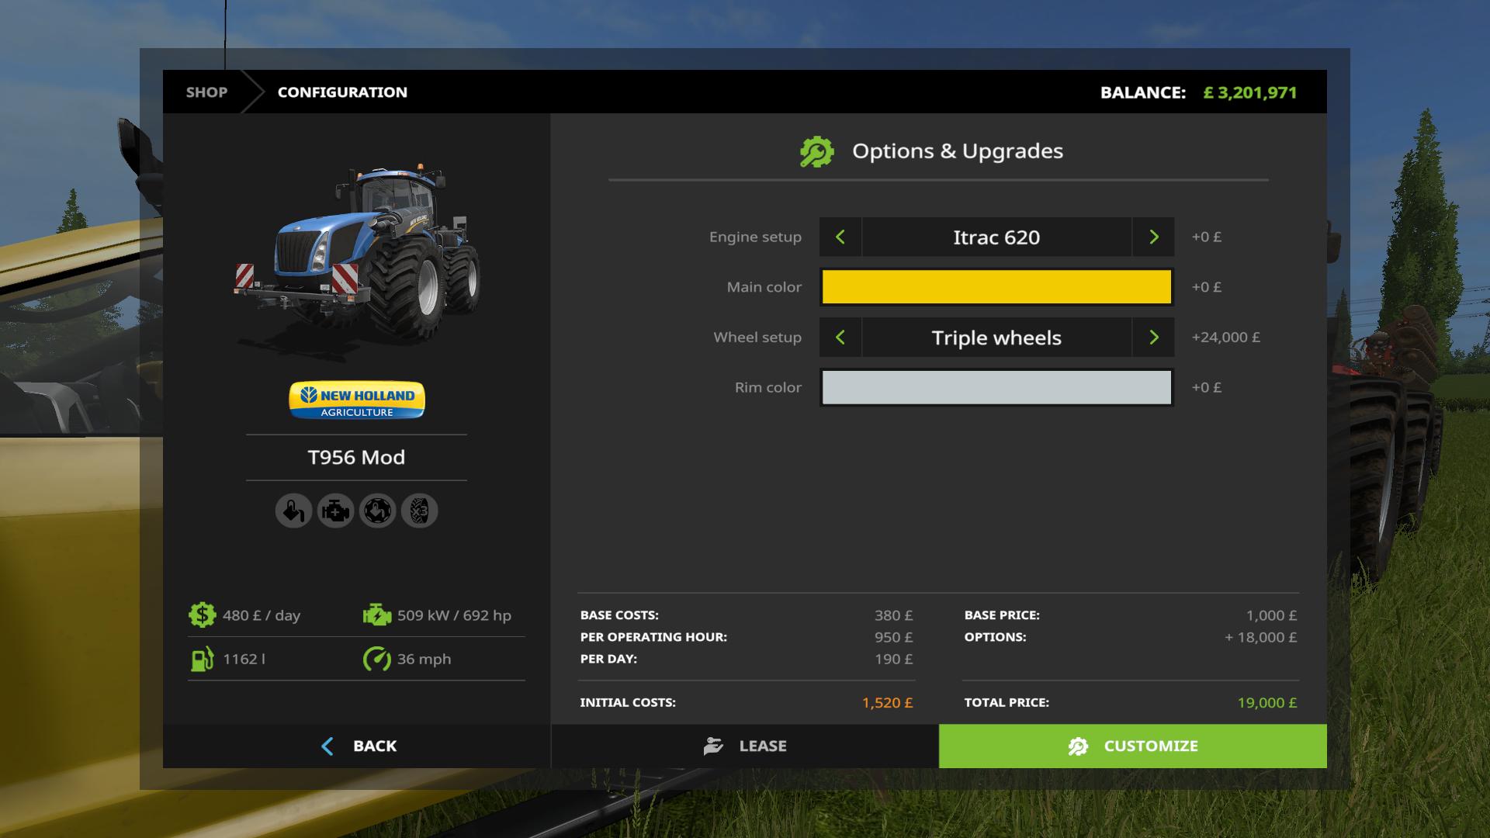Click the green engine power icon
The image size is (1490, 838).
pos(376,615)
